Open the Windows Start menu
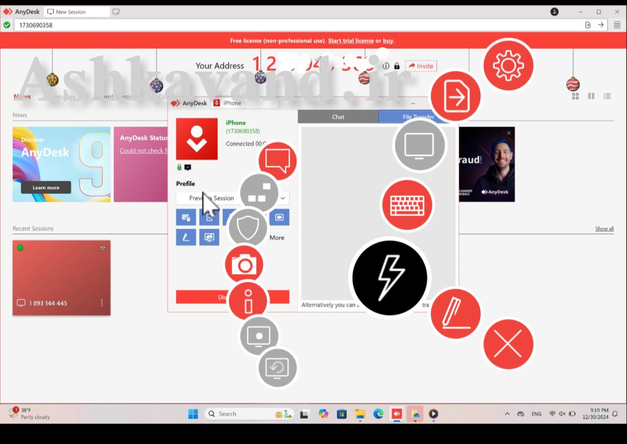The image size is (627, 444). pos(193,414)
